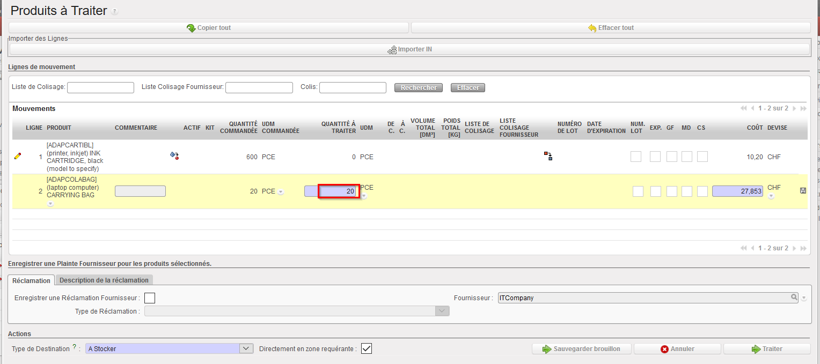Screen dimensions: 820x364
Task: Click the pencil edit icon on line 1
Action: tap(18, 156)
